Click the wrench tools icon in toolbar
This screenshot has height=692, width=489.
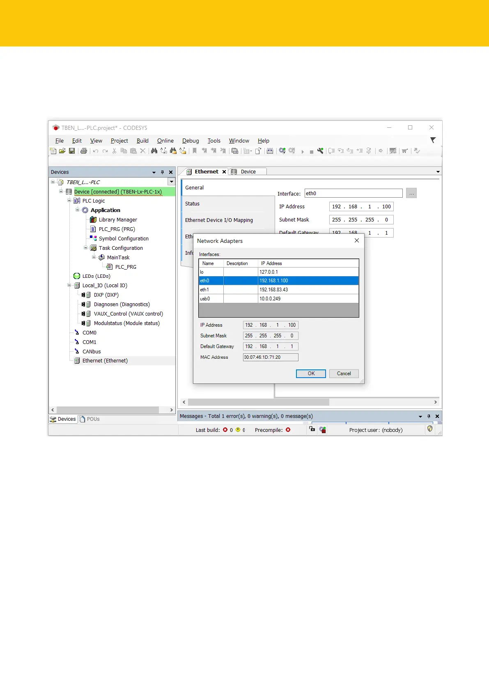pyautogui.click(x=321, y=151)
